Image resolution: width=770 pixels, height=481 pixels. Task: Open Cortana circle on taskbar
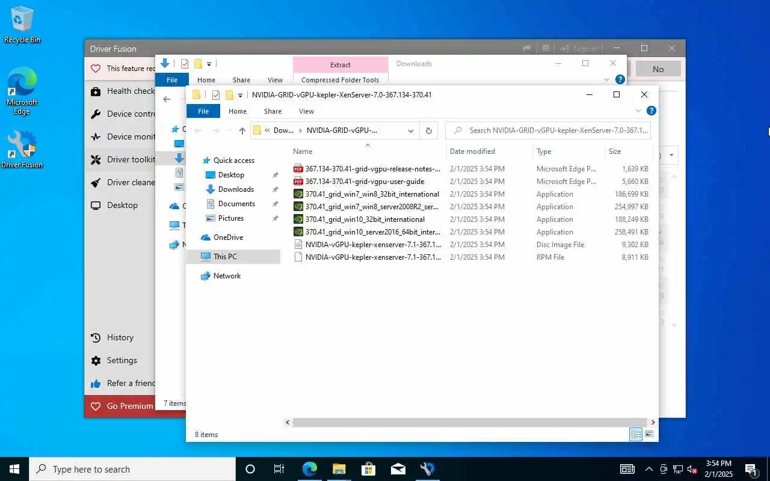coord(250,469)
